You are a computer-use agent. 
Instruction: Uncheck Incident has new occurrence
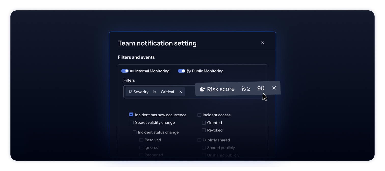coord(131,115)
